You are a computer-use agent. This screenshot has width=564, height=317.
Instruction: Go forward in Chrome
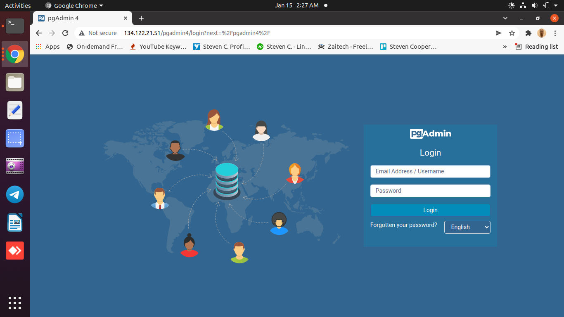pos(52,33)
